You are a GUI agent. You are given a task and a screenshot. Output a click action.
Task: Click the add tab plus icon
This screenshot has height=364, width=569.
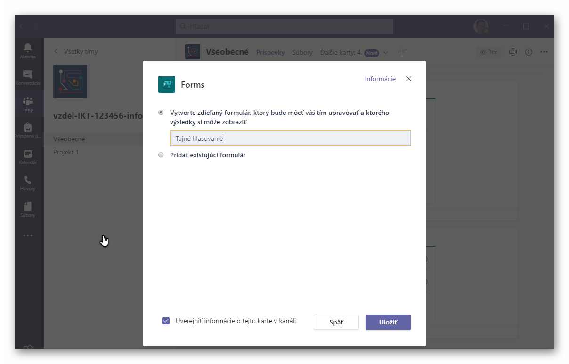pyautogui.click(x=402, y=52)
